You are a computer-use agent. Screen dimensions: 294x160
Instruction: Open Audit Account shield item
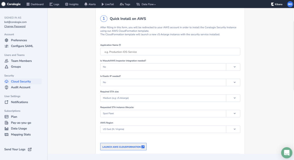(18, 87)
